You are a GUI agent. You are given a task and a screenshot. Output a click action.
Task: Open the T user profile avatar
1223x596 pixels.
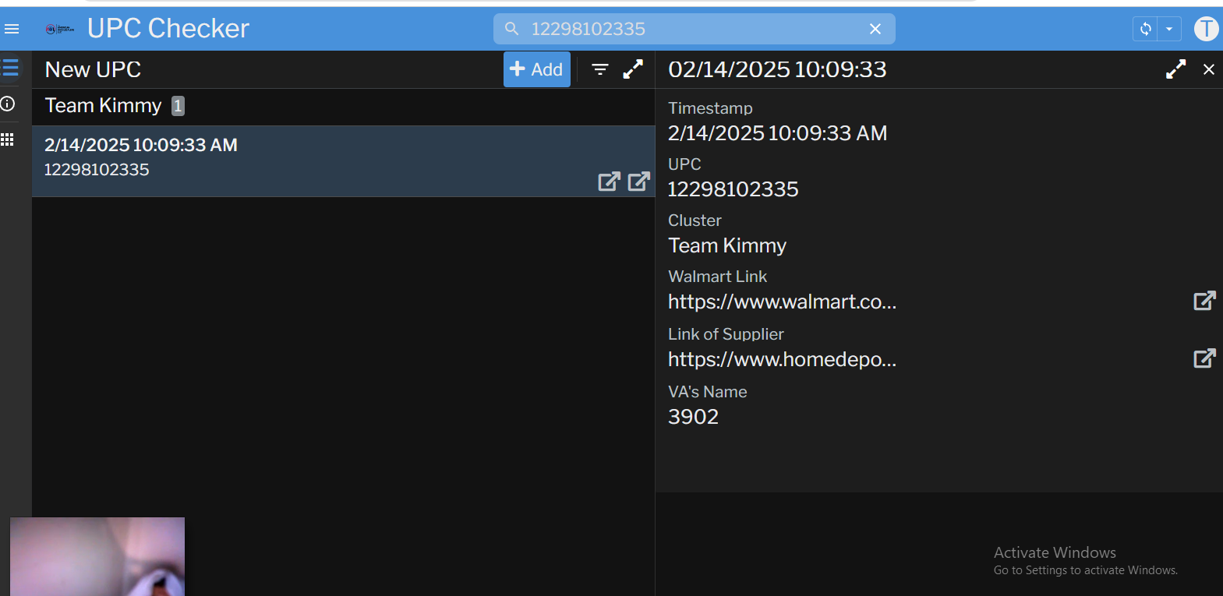tap(1206, 29)
